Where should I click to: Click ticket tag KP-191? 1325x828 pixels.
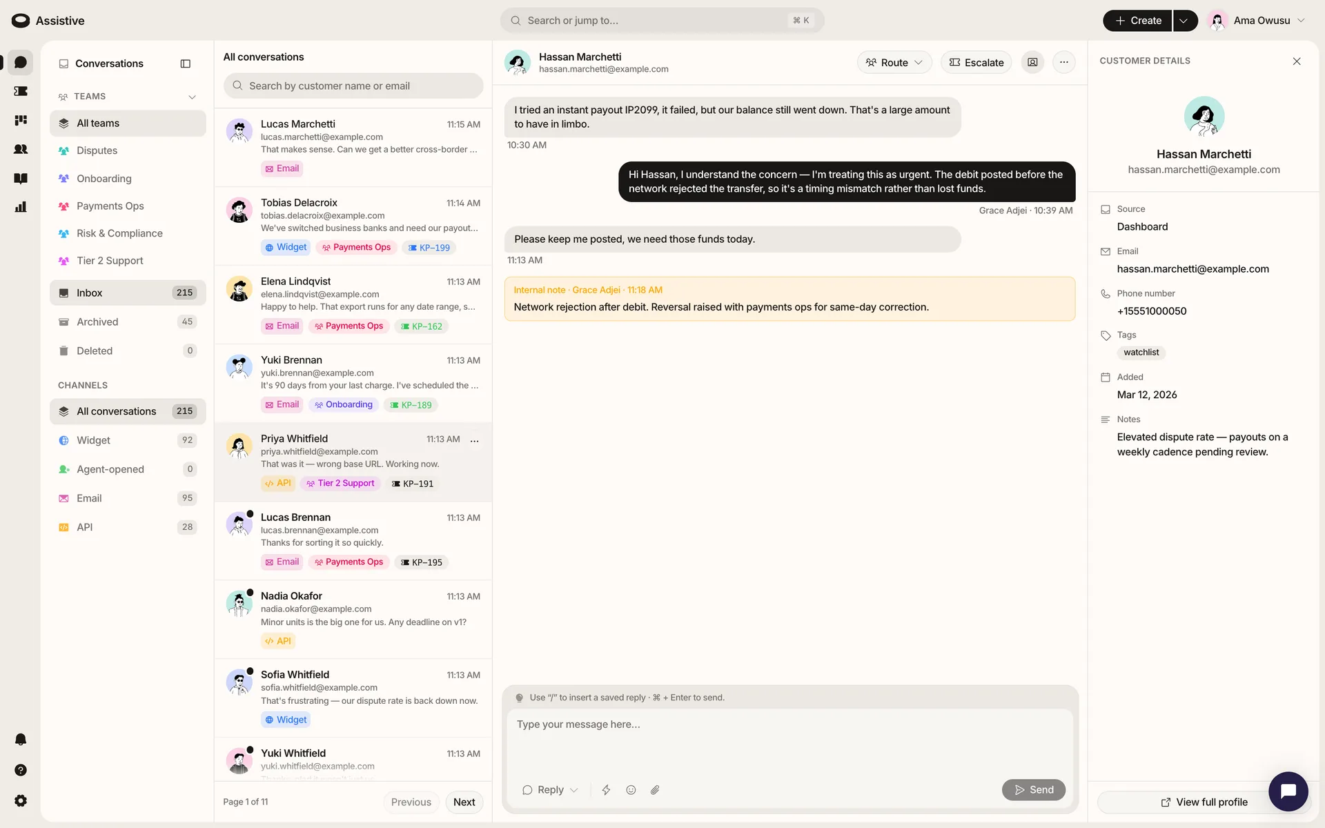[413, 484]
